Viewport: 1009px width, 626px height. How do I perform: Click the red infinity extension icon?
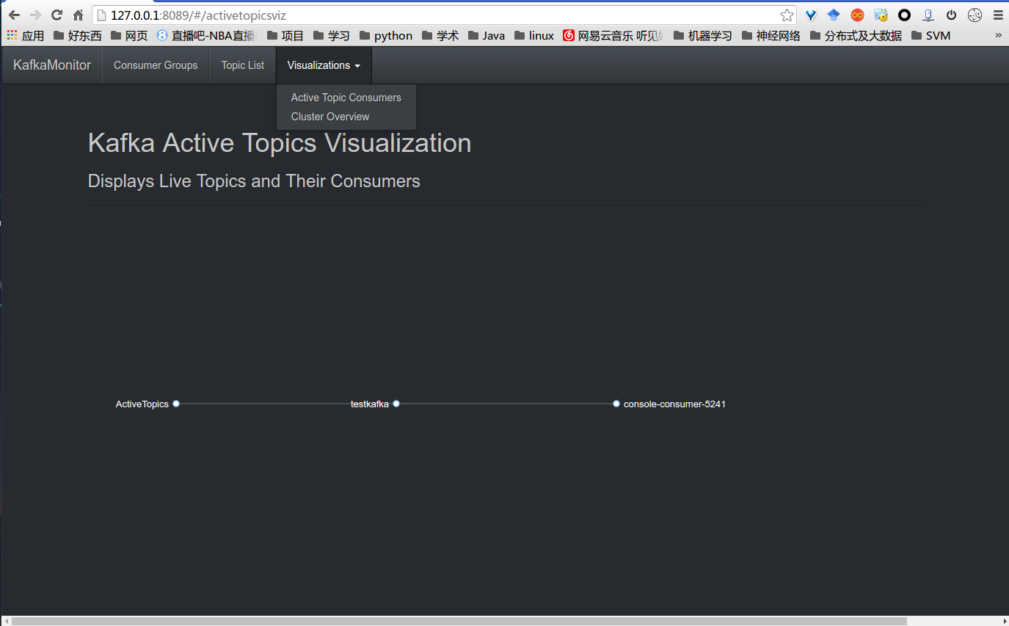[x=857, y=15]
